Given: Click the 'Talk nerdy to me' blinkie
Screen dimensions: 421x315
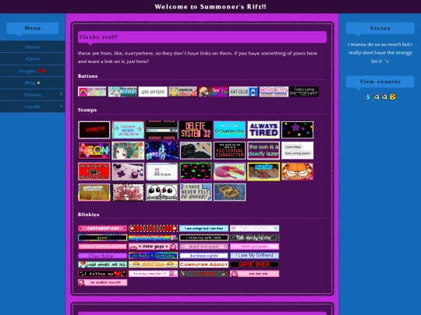Looking at the screenshot, I should tap(254, 237).
